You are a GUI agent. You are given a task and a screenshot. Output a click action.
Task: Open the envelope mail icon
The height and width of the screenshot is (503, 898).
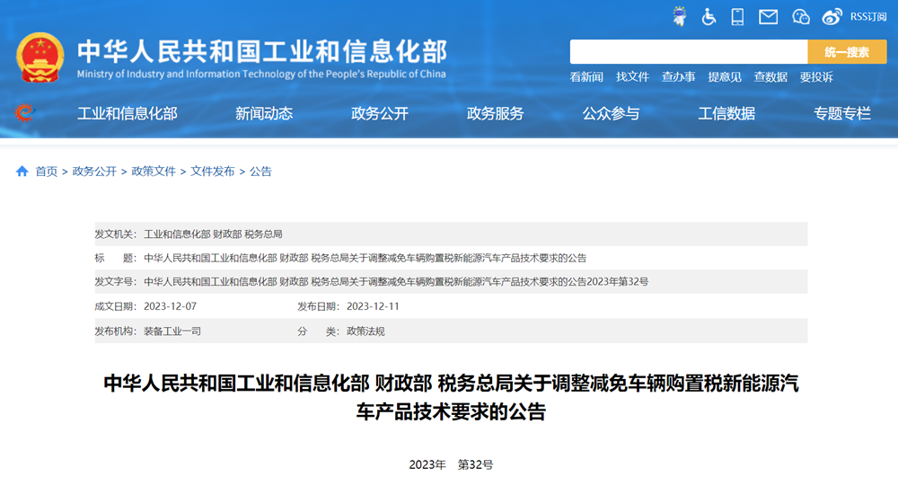(768, 16)
